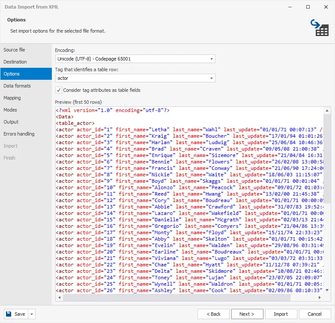Open the Data formats page
Image resolution: width=335 pixels, height=323 pixels.
pos(17,86)
